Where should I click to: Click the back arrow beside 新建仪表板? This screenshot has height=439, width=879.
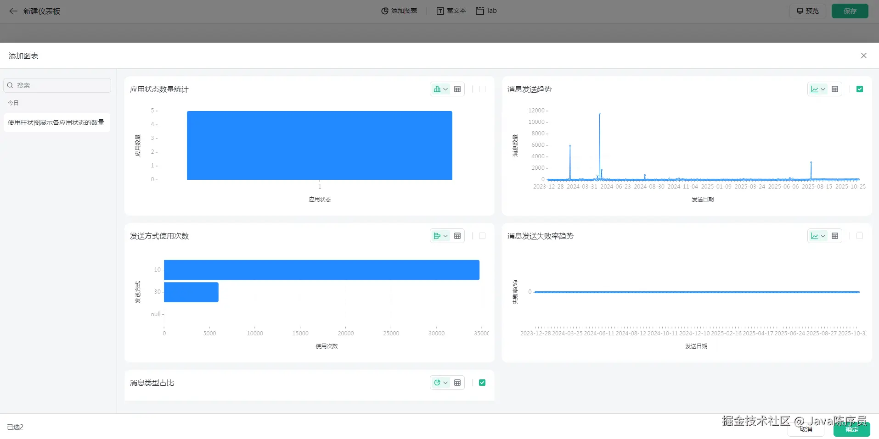click(13, 11)
